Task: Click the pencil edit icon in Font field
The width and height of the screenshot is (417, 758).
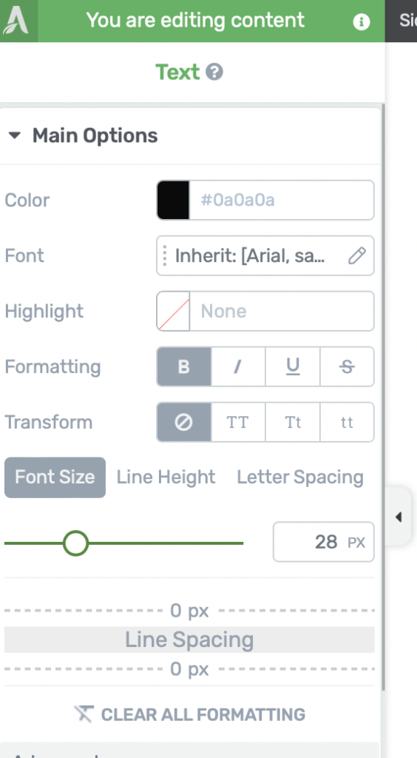Action: pyautogui.click(x=356, y=255)
